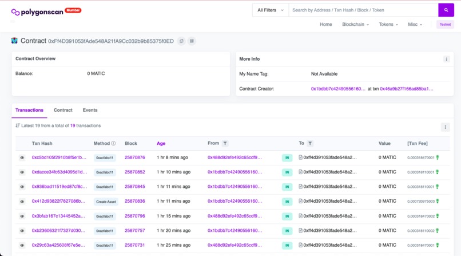Open contract creator address 0x1bdbb7c42490556160
461x256 pixels.
click(x=338, y=89)
